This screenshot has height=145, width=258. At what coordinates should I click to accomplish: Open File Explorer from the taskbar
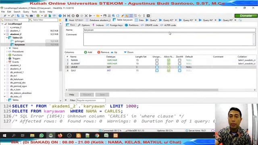(x=32, y=135)
